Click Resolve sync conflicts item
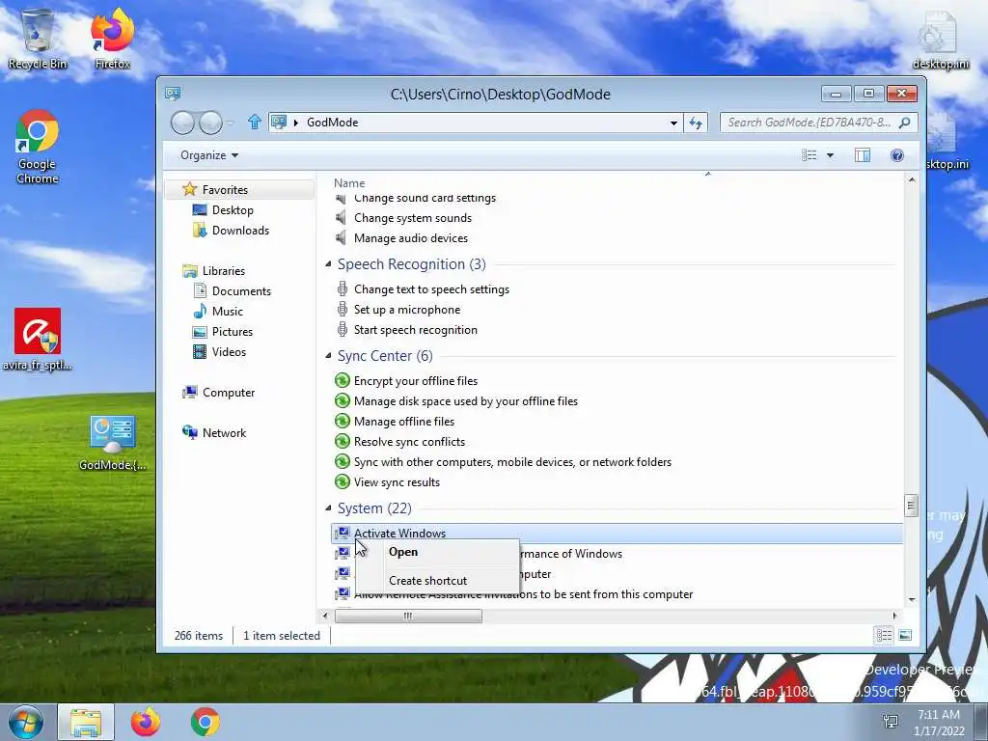 tap(409, 442)
